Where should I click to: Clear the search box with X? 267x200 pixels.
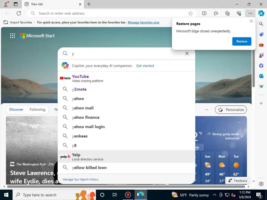187,53
